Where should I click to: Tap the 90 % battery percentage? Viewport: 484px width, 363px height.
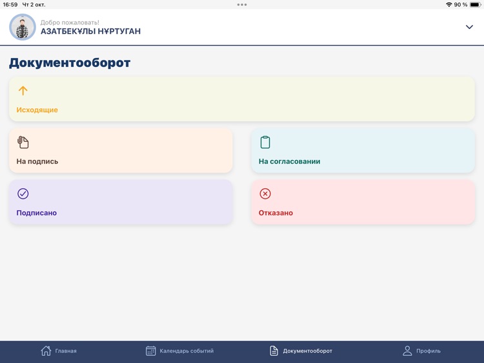[461, 5]
